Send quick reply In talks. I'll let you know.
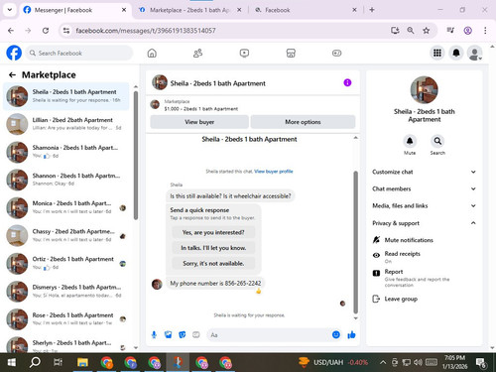Viewport: 496px width, 372px height. coord(213,248)
